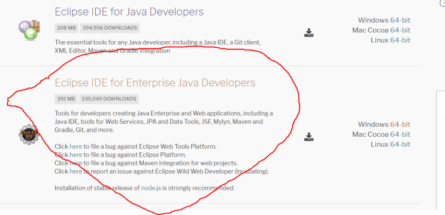Open Eclipse IDE for Java Developers title
Screen dimensions: 445x215
pyautogui.click(x=129, y=11)
